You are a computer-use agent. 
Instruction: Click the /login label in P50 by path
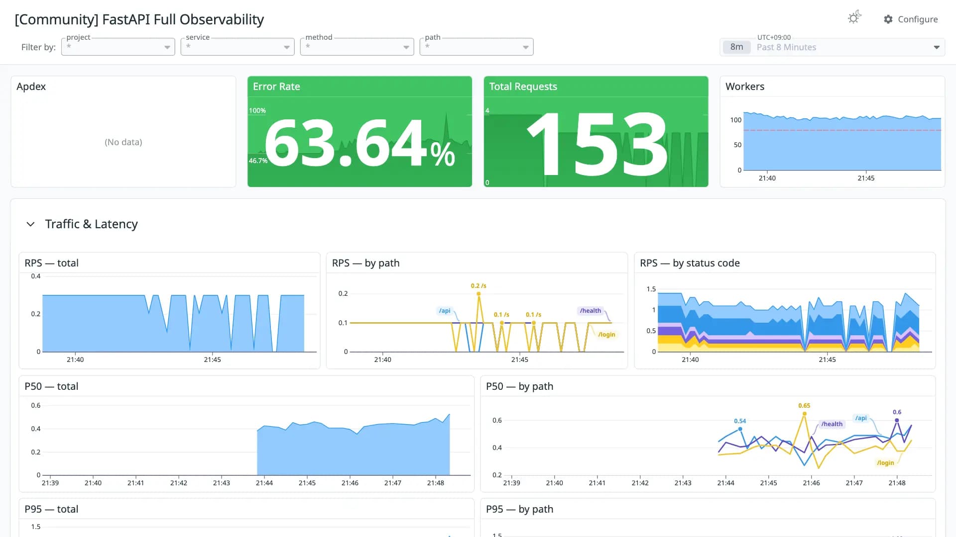click(885, 463)
